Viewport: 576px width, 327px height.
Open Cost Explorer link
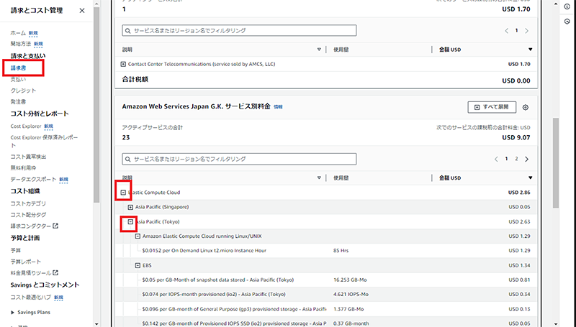point(26,126)
